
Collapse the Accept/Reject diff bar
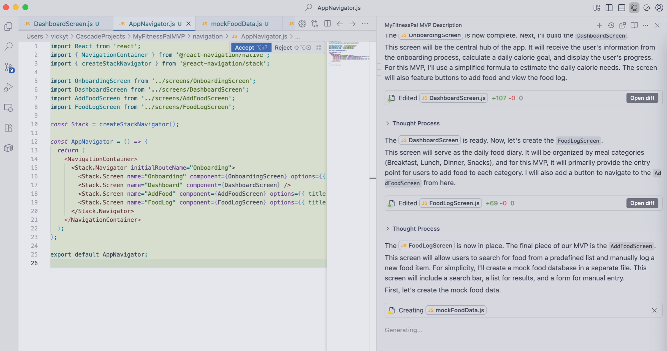[319, 48]
